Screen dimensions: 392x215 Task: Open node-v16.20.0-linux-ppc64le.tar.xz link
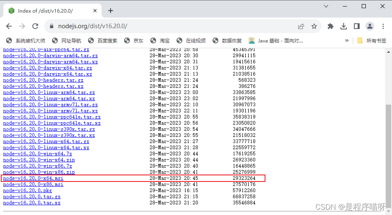tap(52, 123)
